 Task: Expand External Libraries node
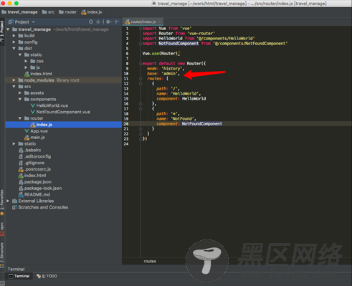[8, 201]
